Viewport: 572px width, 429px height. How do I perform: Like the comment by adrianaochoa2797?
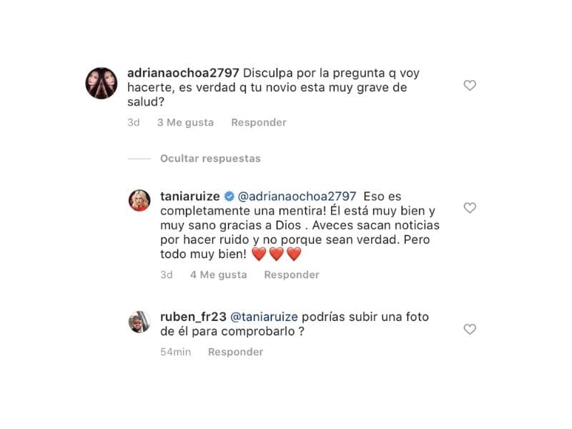[x=470, y=85]
